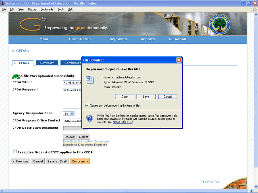This screenshot has width=258, height=193.
Task: Click the Delete button
Action: click(x=84, y=137)
